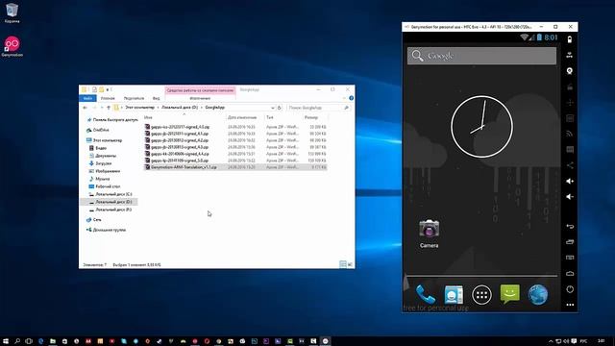
Task: Show hidden icons chevron in system tray
Action: [551, 341]
